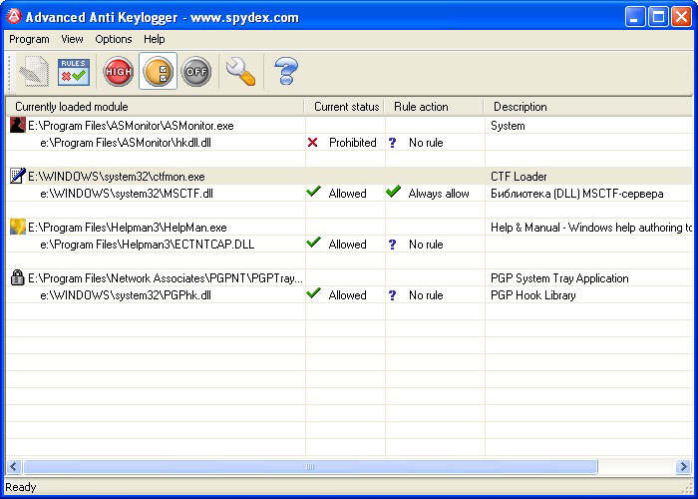
Task: Select the HelpMan.exe module row
Action: 349,228
